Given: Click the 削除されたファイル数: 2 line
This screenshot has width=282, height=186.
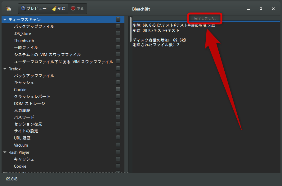Looking at the screenshot, I should (x=156, y=45).
